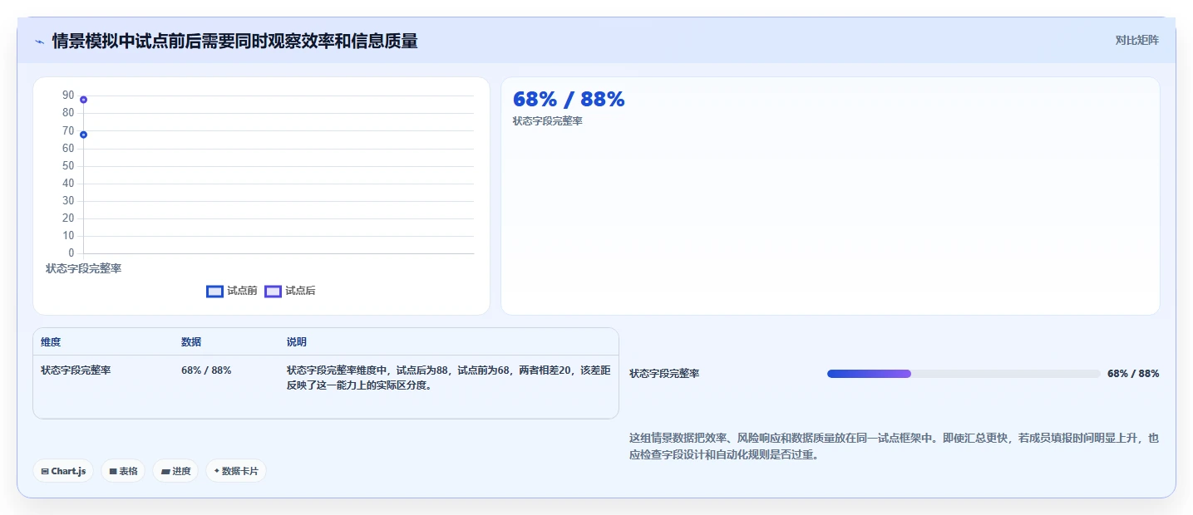Click the 进度 tag chip
The width and height of the screenshot is (1193, 515).
175,471
